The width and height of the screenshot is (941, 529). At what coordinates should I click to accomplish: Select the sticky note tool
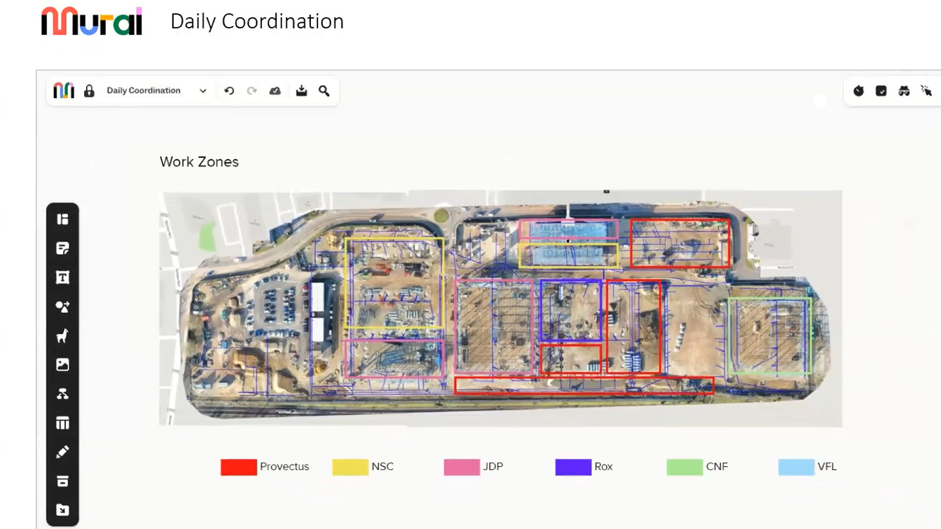(62, 248)
